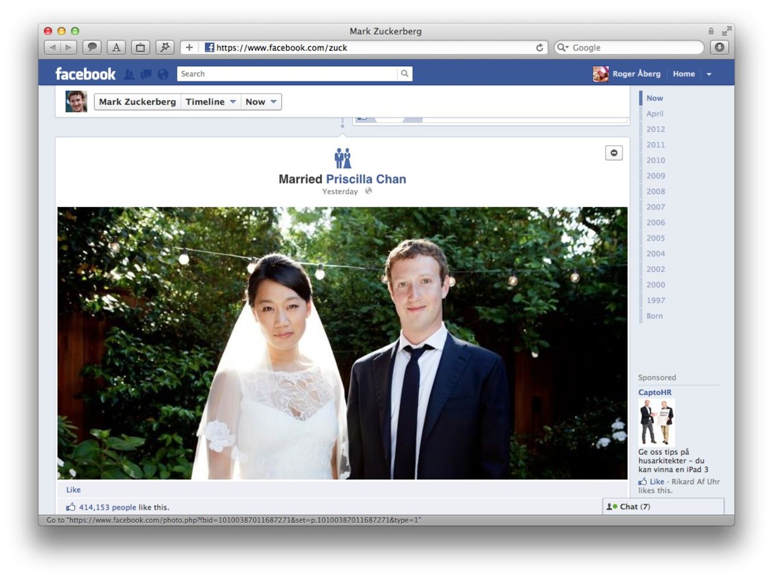Image resolution: width=773 pixels, height=579 pixels.
Task: Open the account settings dropdown arrow
Action: [x=709, y=73]
